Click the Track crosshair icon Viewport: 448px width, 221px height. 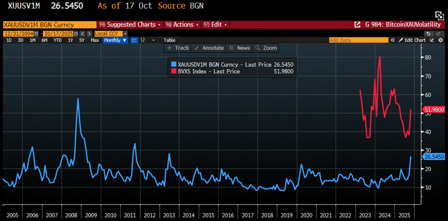point(170,48)
